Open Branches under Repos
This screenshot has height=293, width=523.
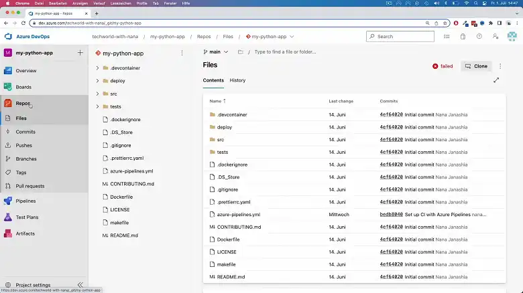click(x=26, y=159)
